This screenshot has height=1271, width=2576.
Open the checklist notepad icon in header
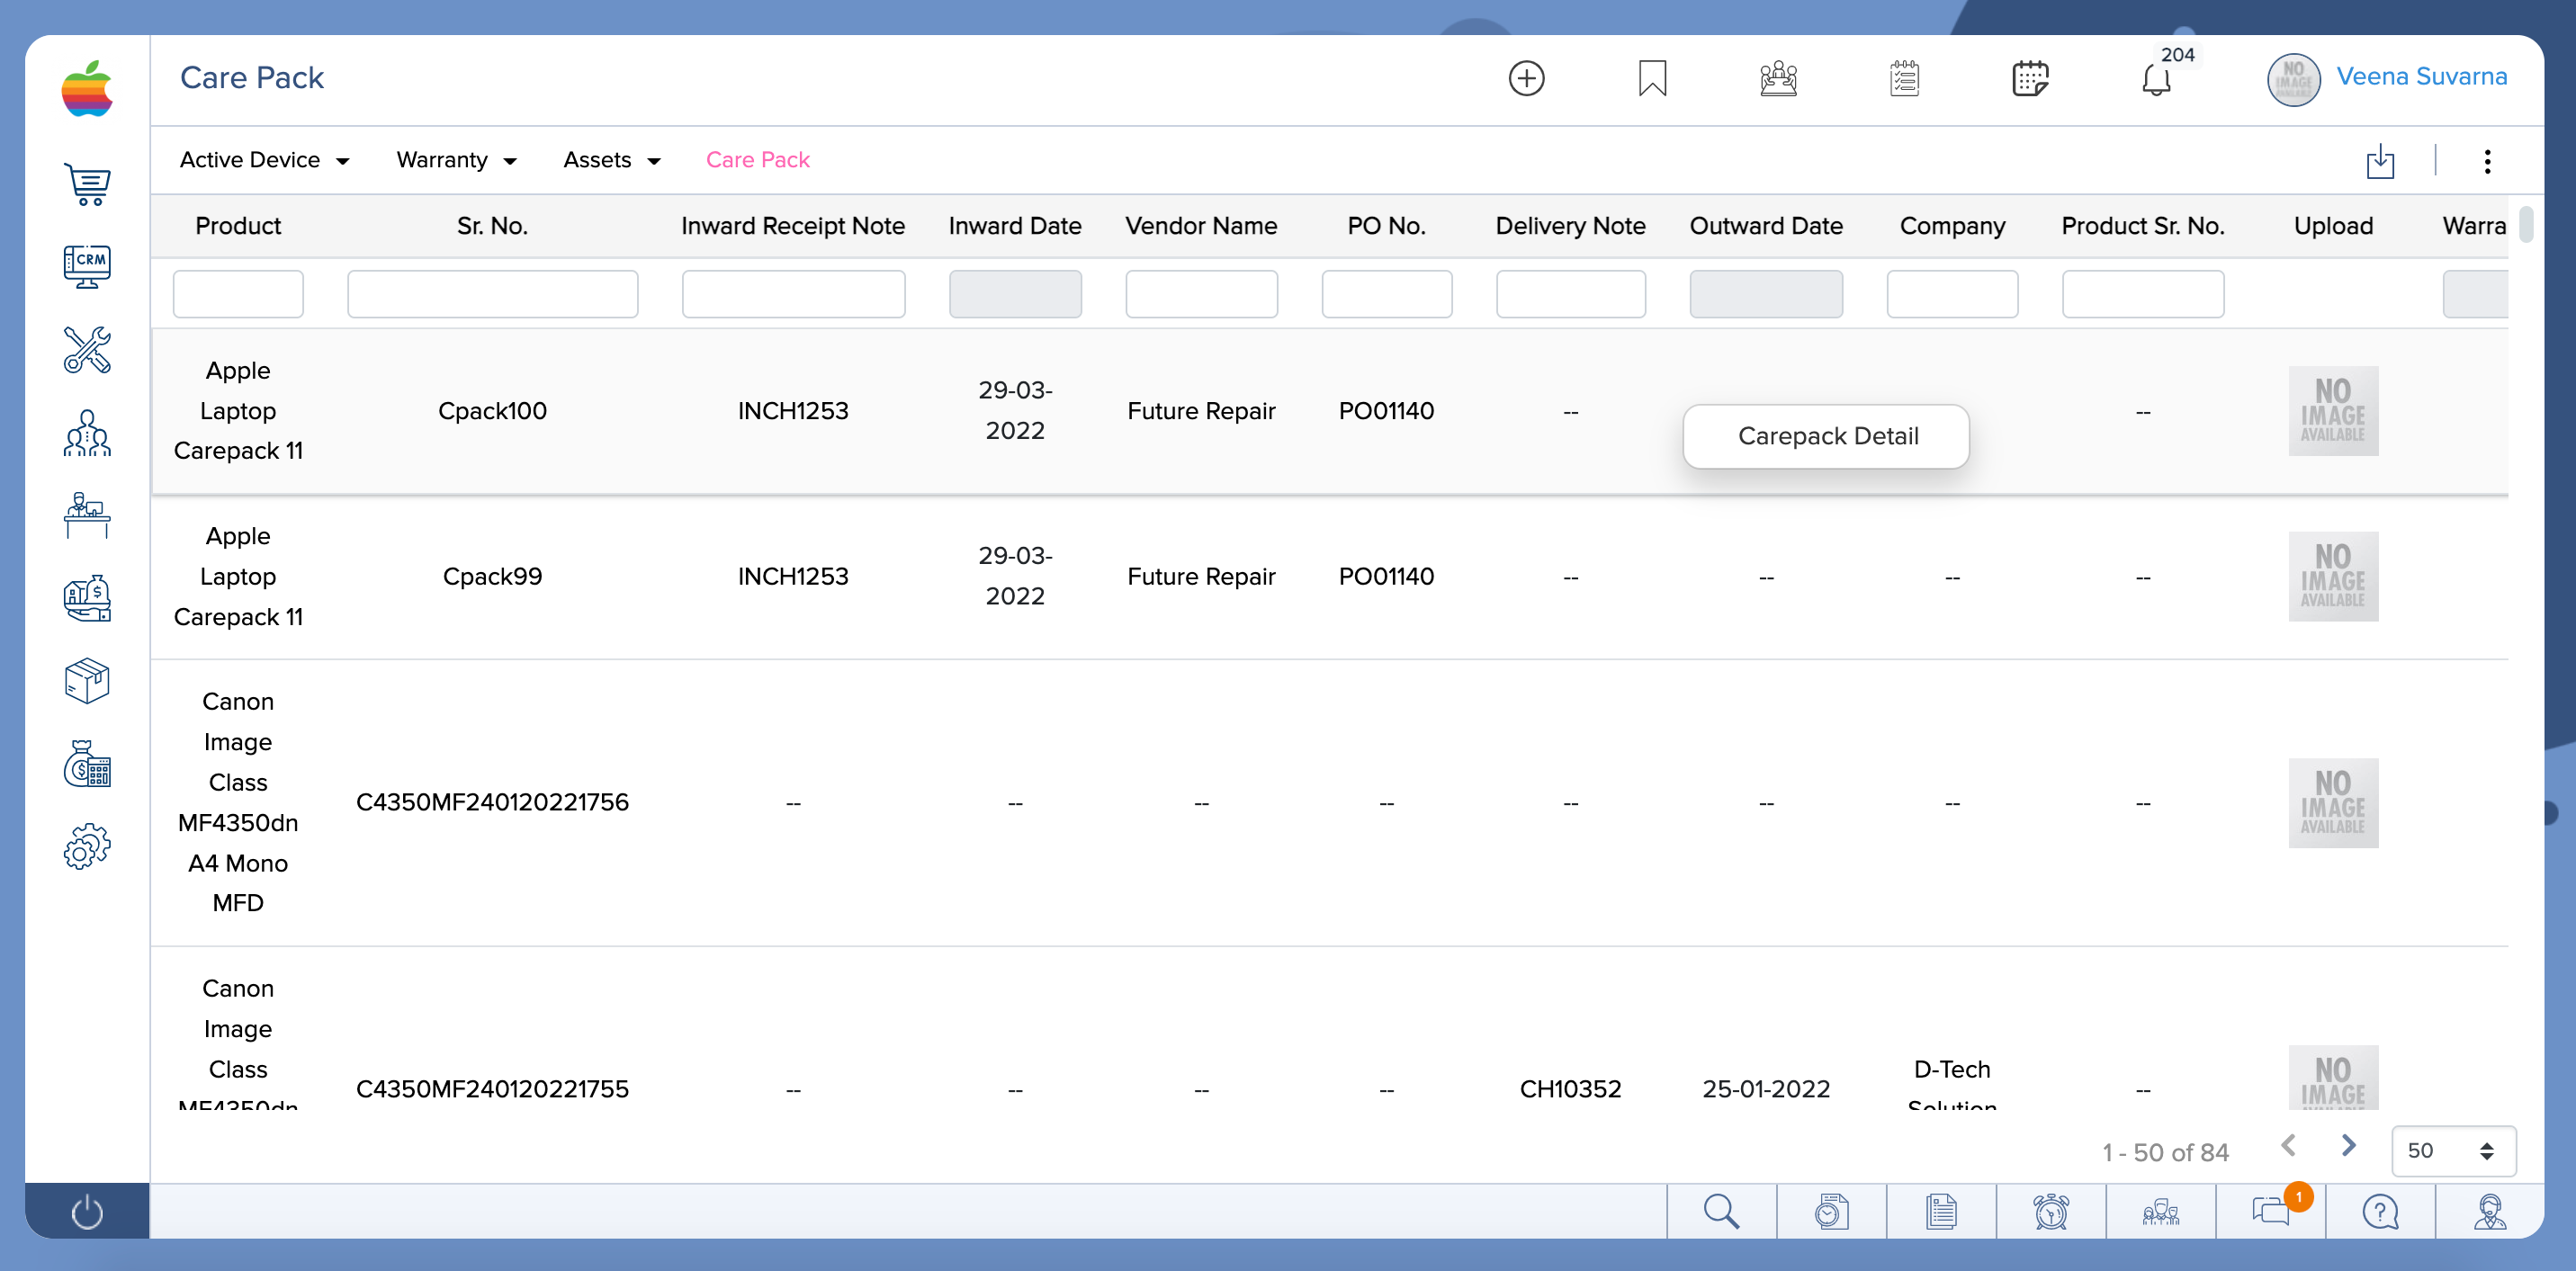(1904, 78)
